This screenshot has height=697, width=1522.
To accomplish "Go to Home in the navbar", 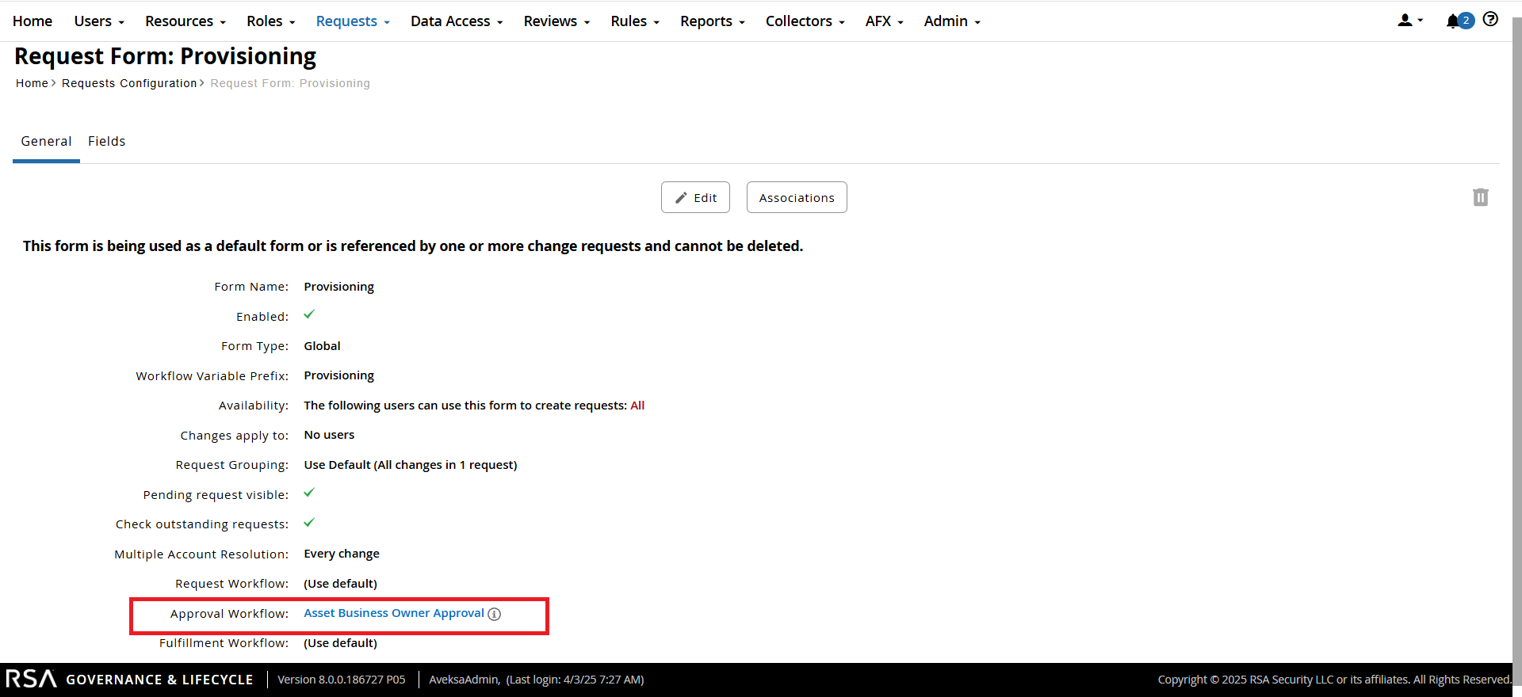I will click(33, 21).
